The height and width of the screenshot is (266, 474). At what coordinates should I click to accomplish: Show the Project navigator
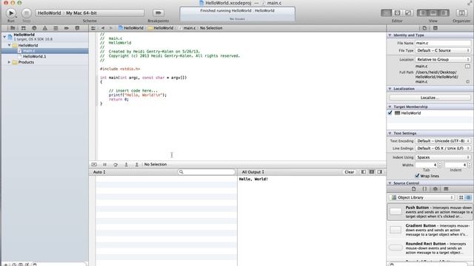pos(13,28)
